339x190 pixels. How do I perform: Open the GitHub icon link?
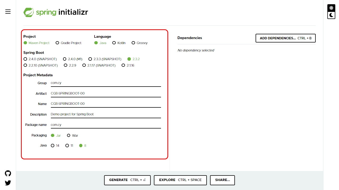click(x=8, y=173)
